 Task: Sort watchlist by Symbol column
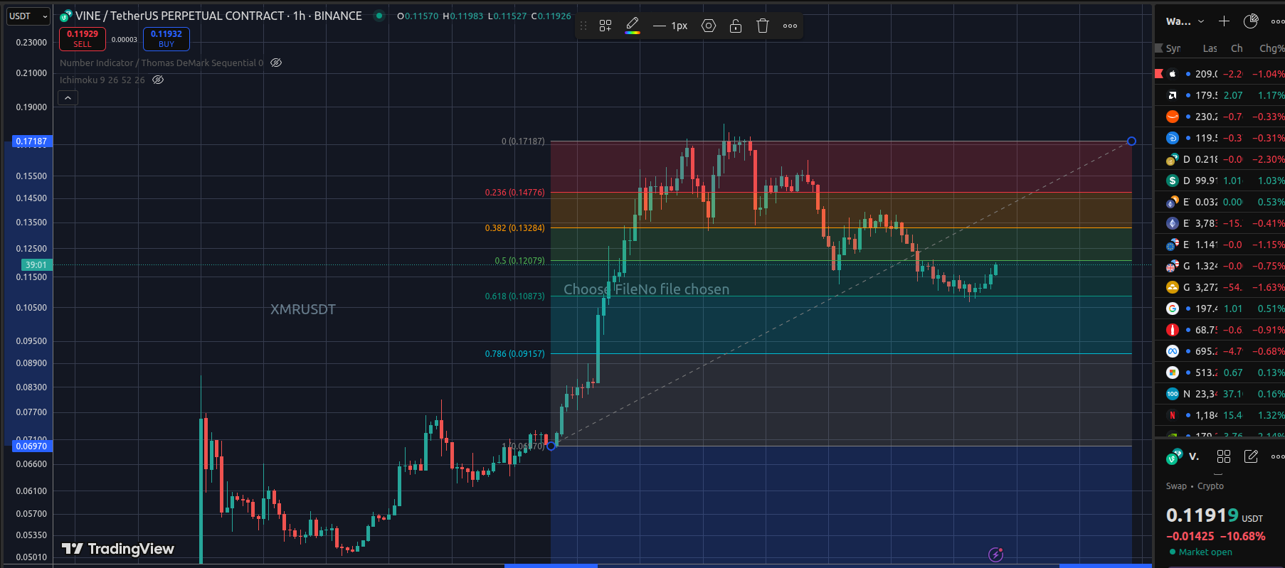pyautogui.click(x=1173, y=48)
